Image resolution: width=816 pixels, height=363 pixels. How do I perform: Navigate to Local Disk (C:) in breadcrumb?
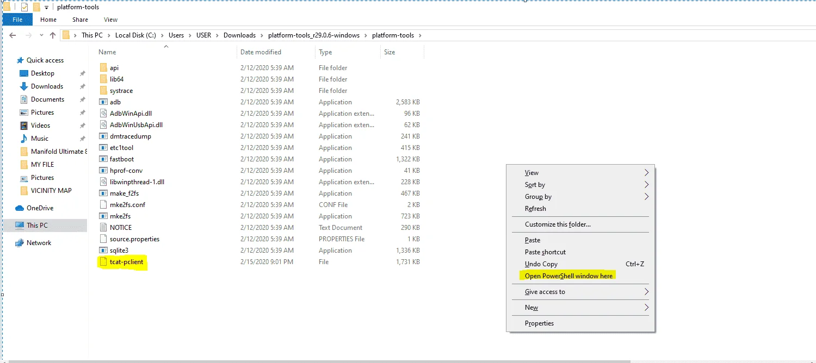[x=135, y=35]
